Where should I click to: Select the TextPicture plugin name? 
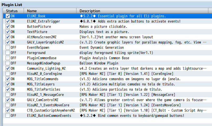click(37, 32)
